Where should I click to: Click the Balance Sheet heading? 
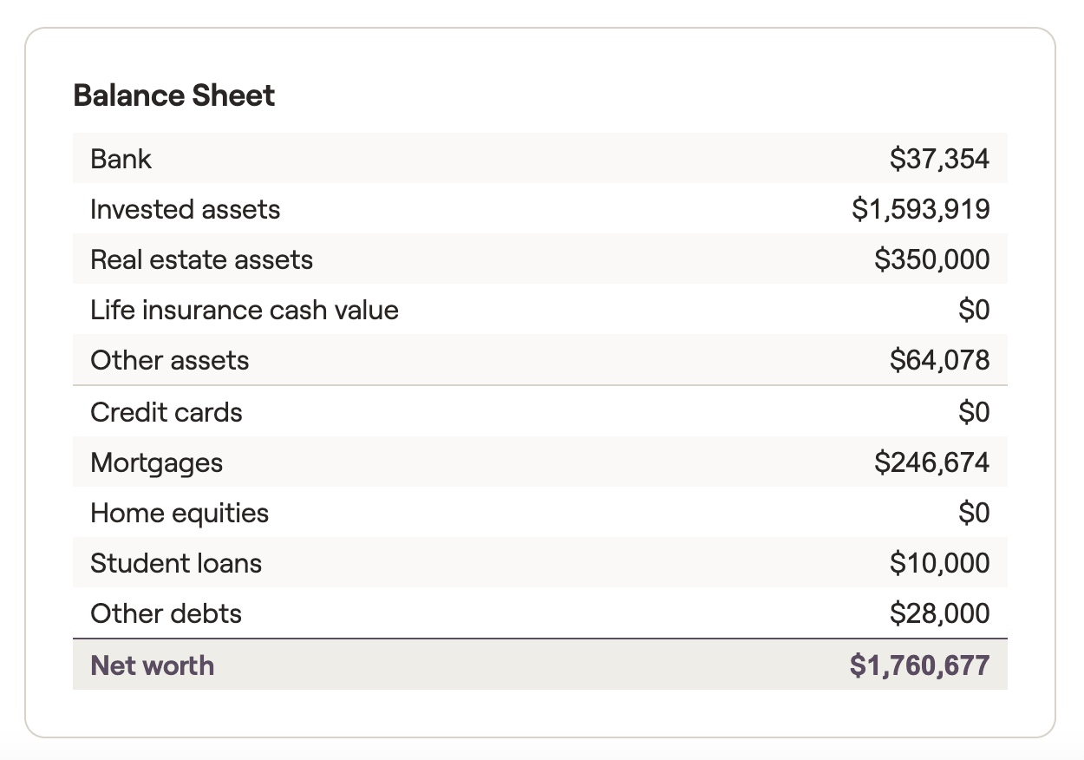pos(173,95)
